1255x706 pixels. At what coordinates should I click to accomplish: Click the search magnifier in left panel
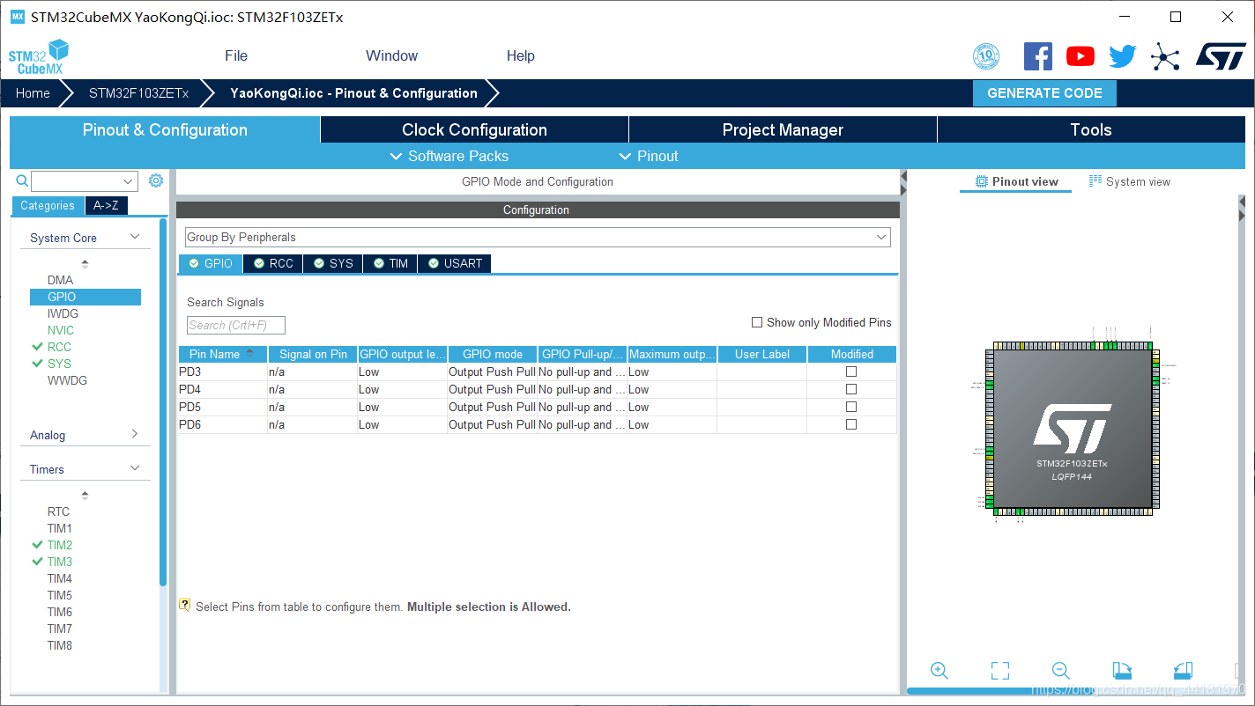(x=23, y=180)
